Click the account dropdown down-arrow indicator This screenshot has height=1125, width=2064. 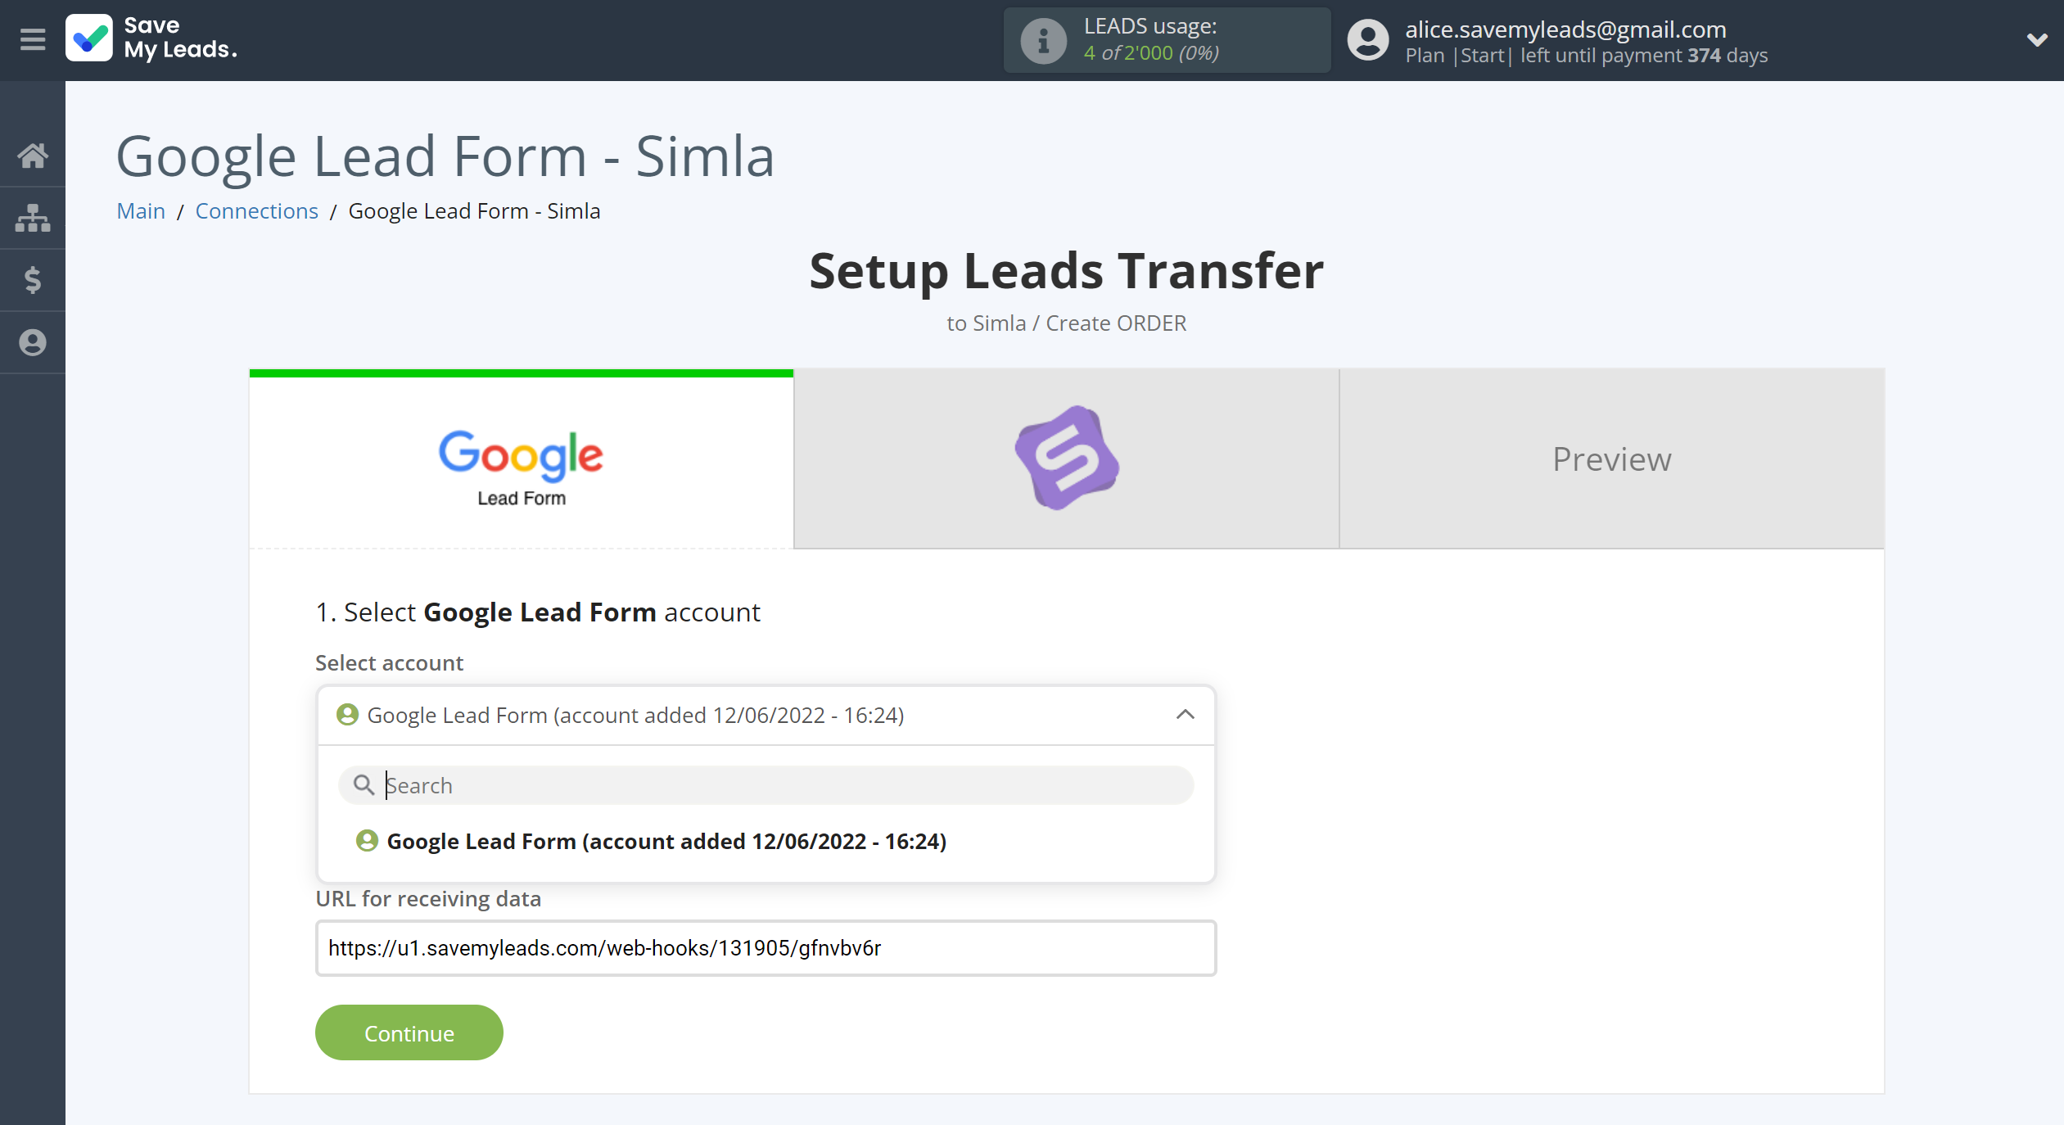[x=1186, y=713]
